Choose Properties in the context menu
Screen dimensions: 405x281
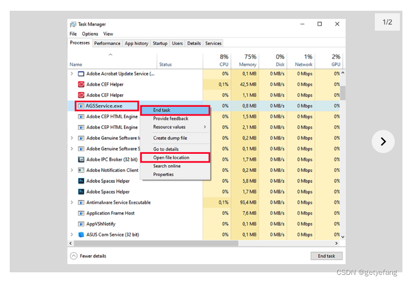175,175
